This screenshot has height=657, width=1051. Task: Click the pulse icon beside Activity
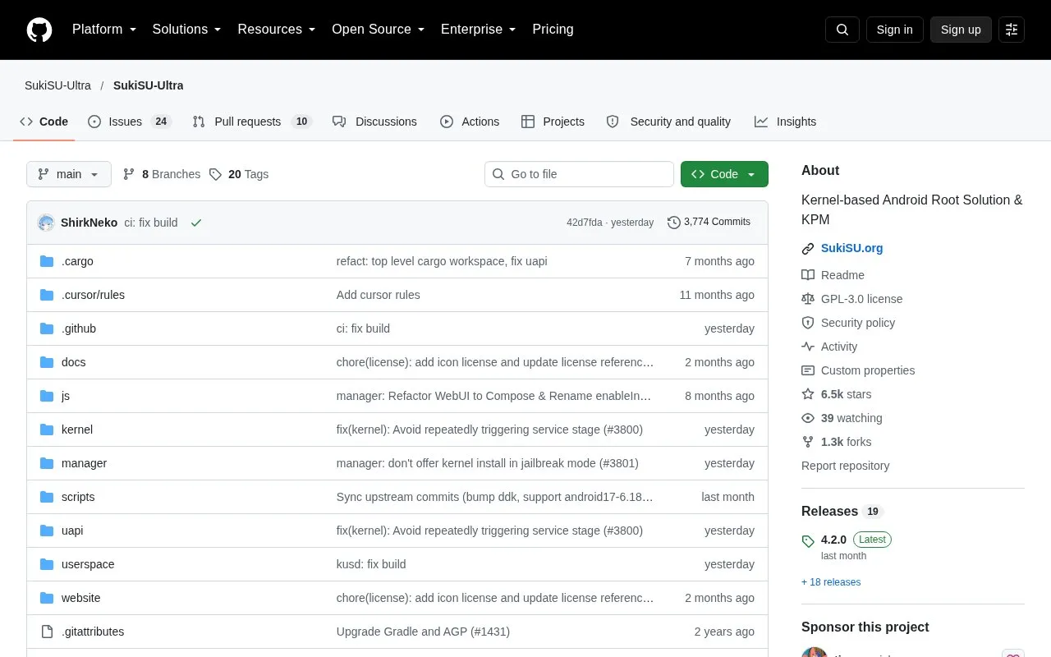[808, 347]
